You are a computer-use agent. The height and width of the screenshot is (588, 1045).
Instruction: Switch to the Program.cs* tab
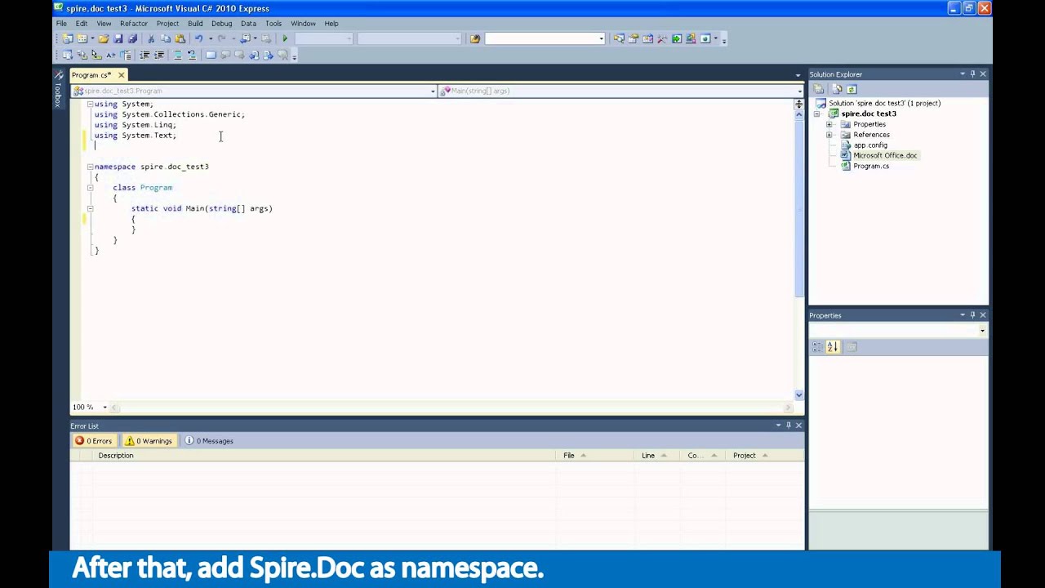pyautogui.click(x=91, y=75)
